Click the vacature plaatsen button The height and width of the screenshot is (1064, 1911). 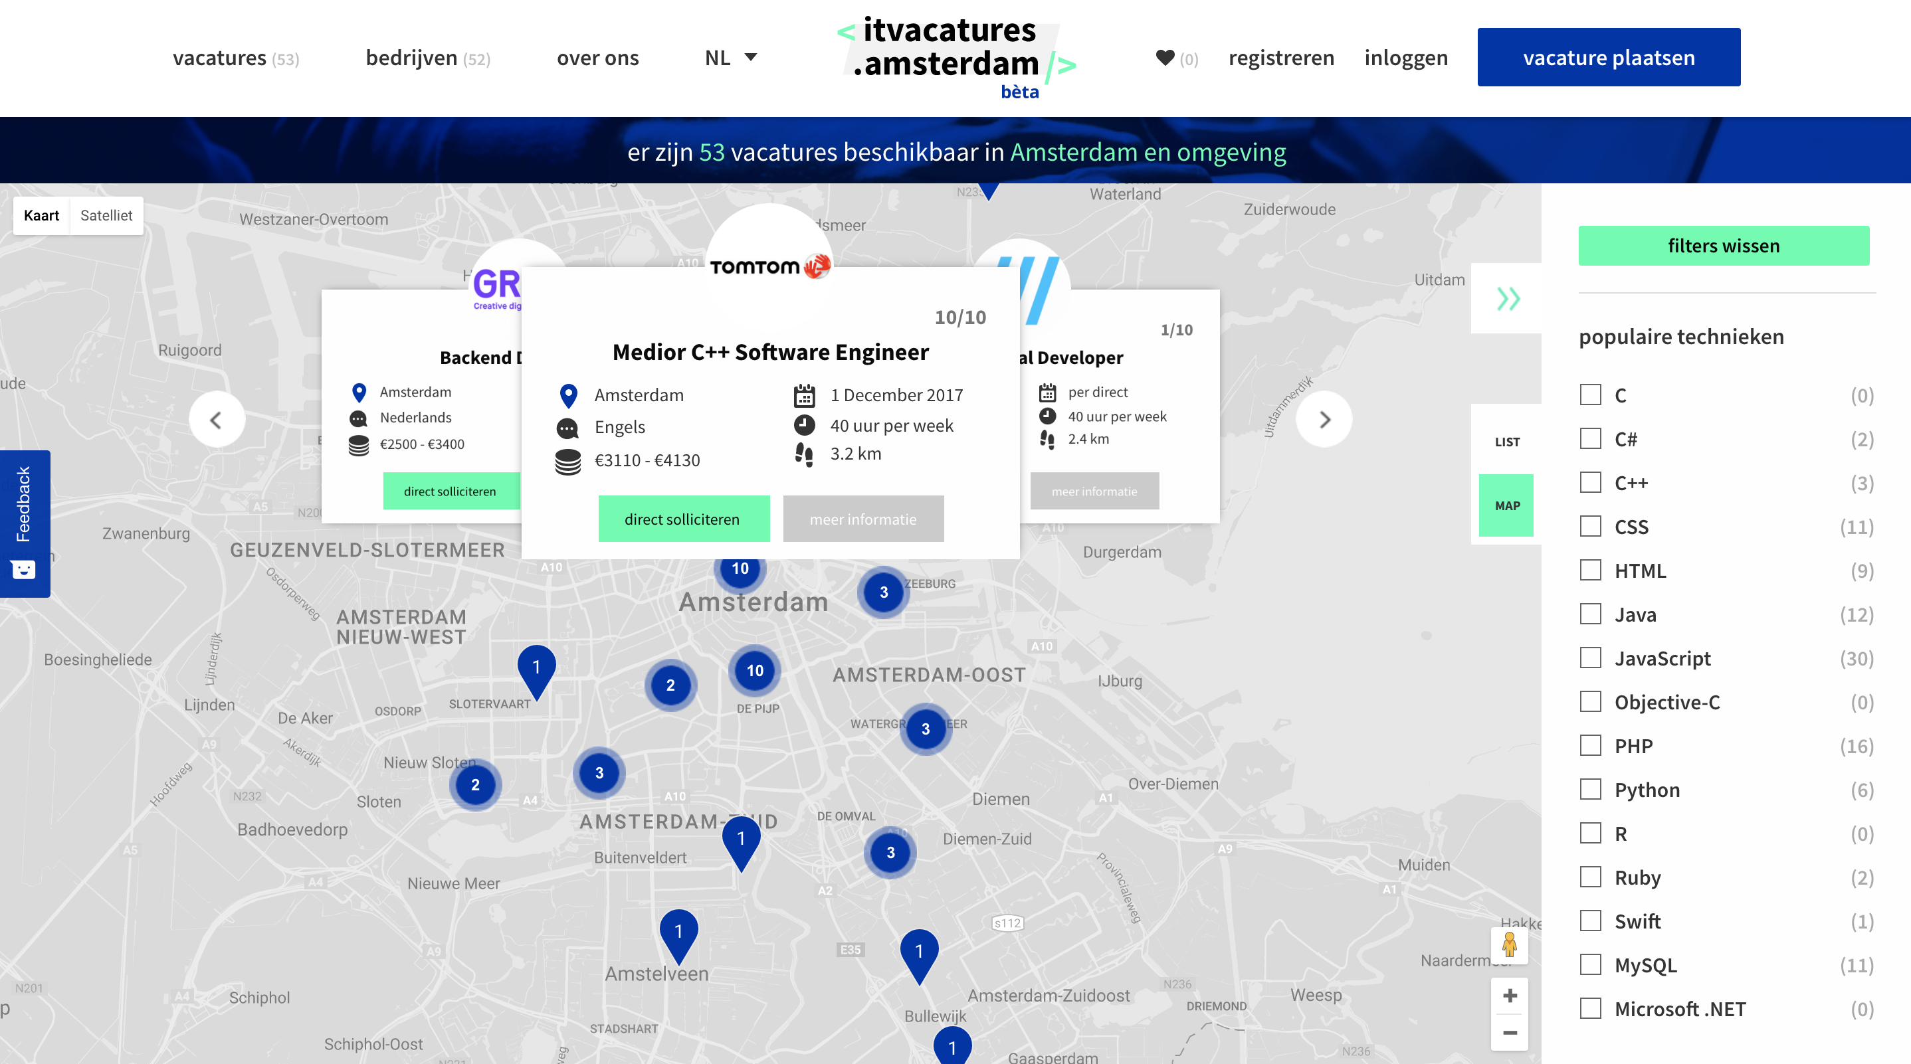tap(1608, 57)
